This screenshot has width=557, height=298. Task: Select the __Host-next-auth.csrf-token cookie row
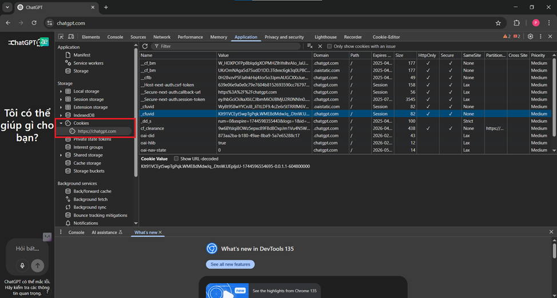click(x=345, y=85)
